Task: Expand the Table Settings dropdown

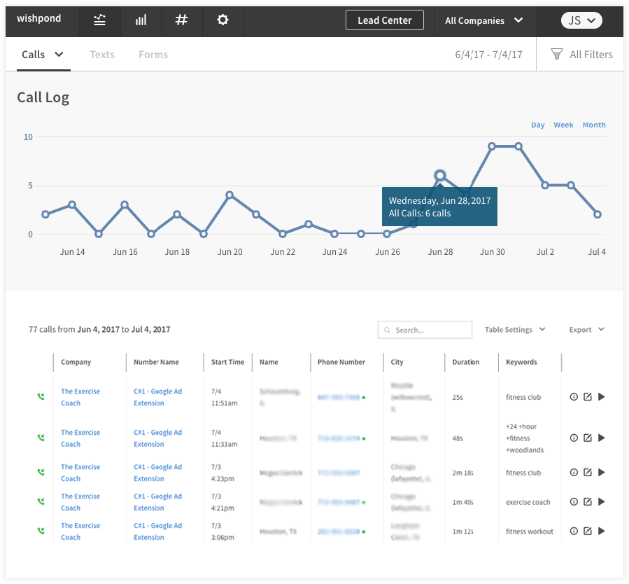Action: 515,330
